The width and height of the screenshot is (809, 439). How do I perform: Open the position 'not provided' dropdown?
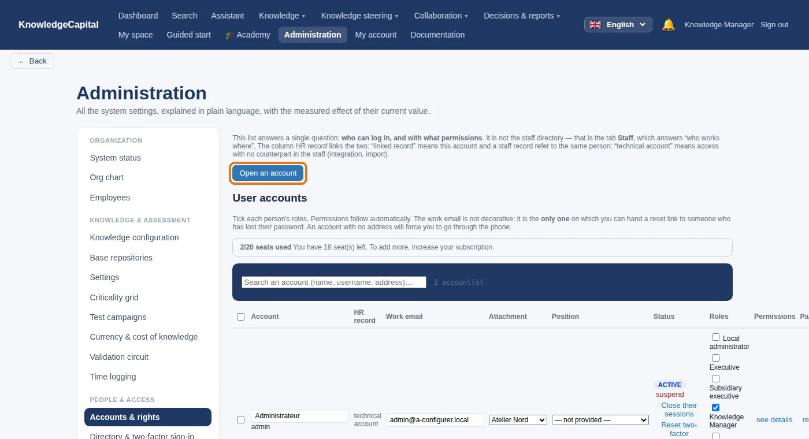click(x=600, y=420)
